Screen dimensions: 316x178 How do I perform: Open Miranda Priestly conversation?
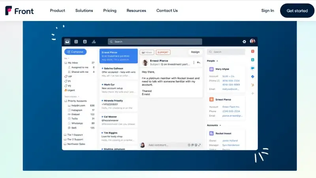pos(118,104)
